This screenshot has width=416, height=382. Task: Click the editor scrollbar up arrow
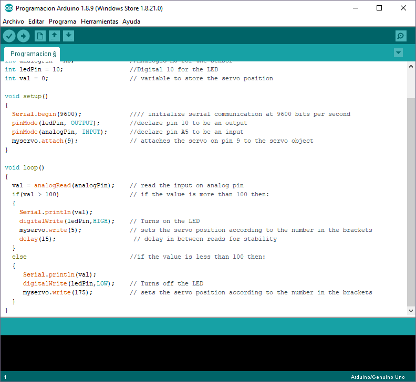[411, 66]
